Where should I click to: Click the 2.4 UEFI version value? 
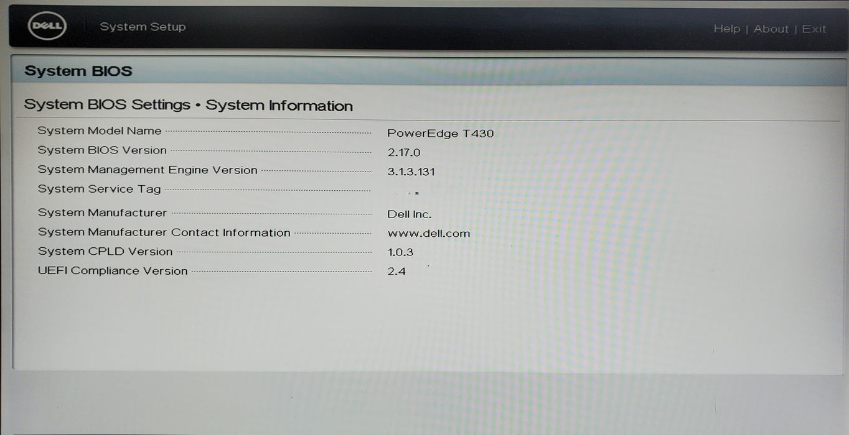[396, 271]
